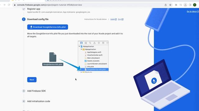Click the Download config file heading

pyautogui.click(x=38, y=19)
